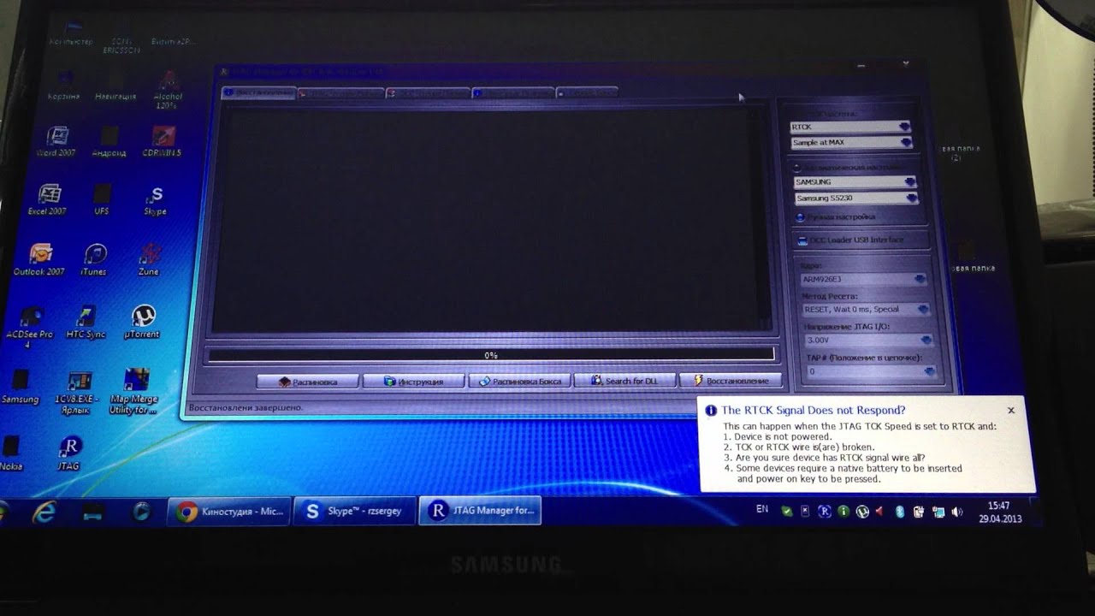Close the RTCK Signal notification balloon
This screenshot has width=1095, height=616.
tap(1011, 411)
